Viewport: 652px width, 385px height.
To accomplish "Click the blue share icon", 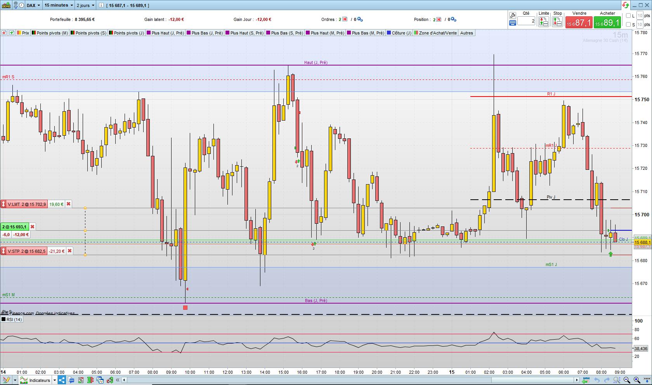I will (x=62, y=380).
